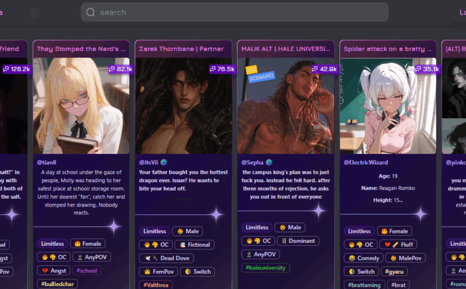Screen dimensions: 466x289
Task: Select OC tag on Zarek card
Action: [156, 244]
